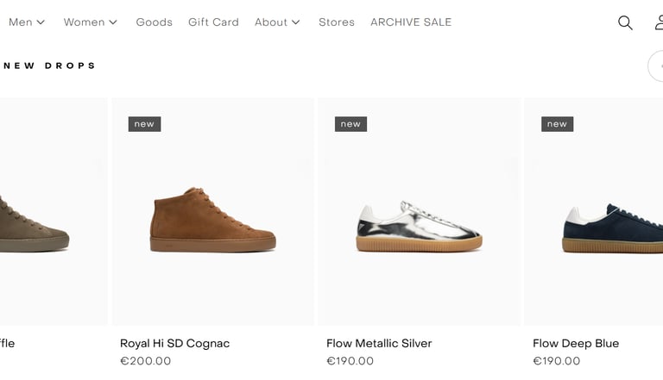Open the Goods menu item
The height and width of the screenshot is (380, 663).
coord(154,22)
